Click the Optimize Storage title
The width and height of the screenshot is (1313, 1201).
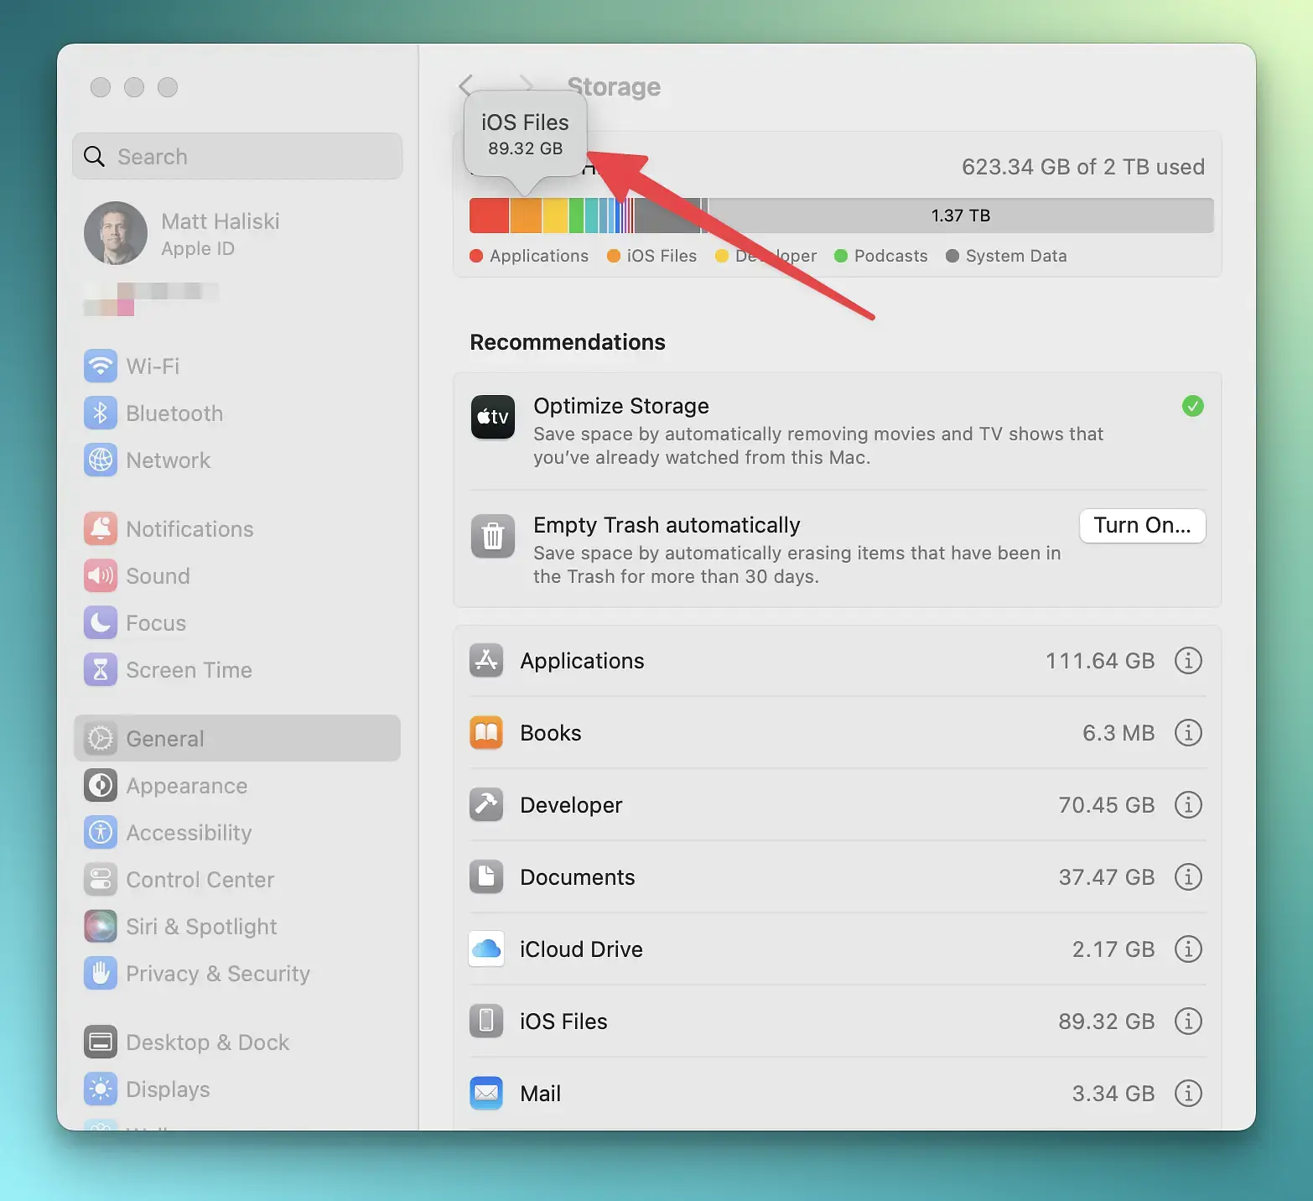pos(621,406)
